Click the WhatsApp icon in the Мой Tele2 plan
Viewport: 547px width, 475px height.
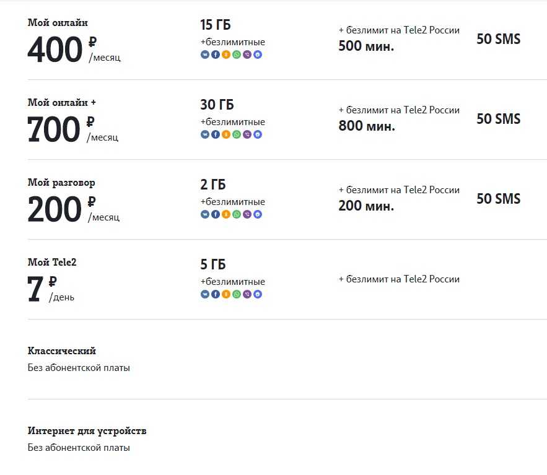pyautogui.click(x=237, y=294)
